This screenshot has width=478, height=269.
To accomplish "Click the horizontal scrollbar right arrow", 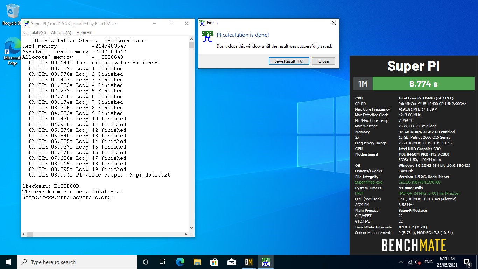I will (x=186, y=234).
